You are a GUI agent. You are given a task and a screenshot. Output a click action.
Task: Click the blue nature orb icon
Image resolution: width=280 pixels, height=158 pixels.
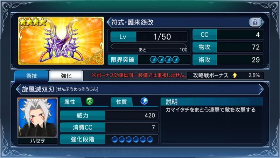point(144,101)
